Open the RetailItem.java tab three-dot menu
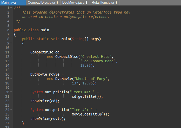Viewport: 181px width, 128px height. point(116,3)
